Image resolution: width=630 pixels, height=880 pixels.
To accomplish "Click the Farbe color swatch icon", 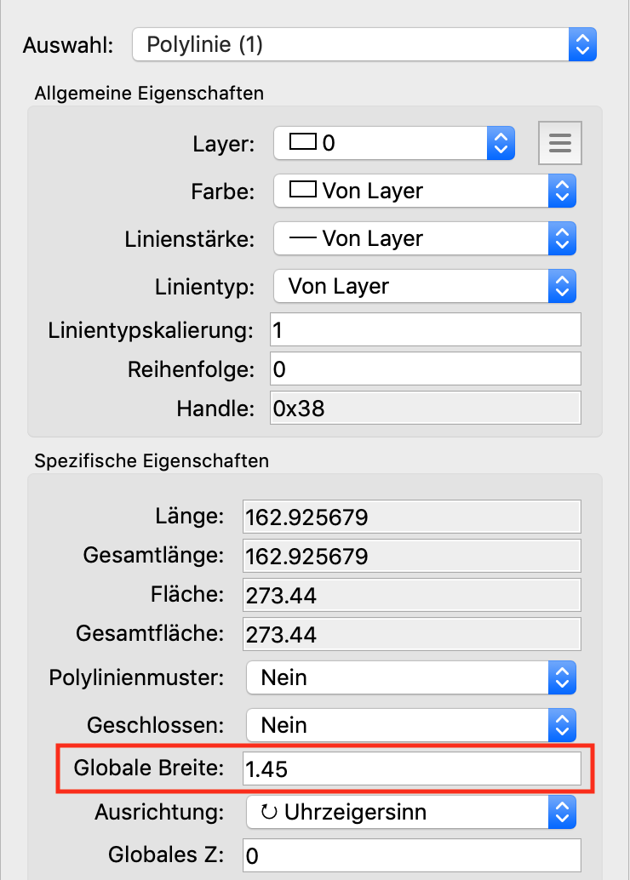I will click(x=303, y=191).
